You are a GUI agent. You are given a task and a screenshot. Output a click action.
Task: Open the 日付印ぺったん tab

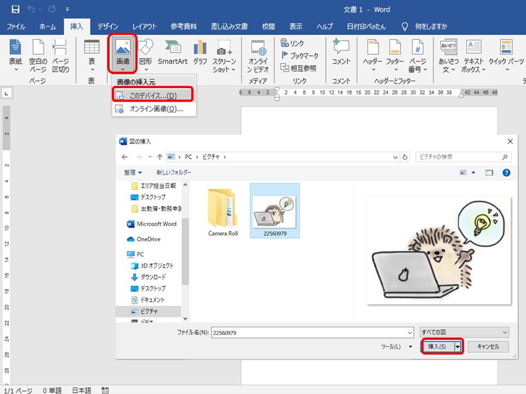click(367, 26)
